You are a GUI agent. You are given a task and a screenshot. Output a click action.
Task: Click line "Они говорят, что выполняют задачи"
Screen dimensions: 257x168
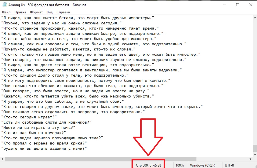point(94,60)
